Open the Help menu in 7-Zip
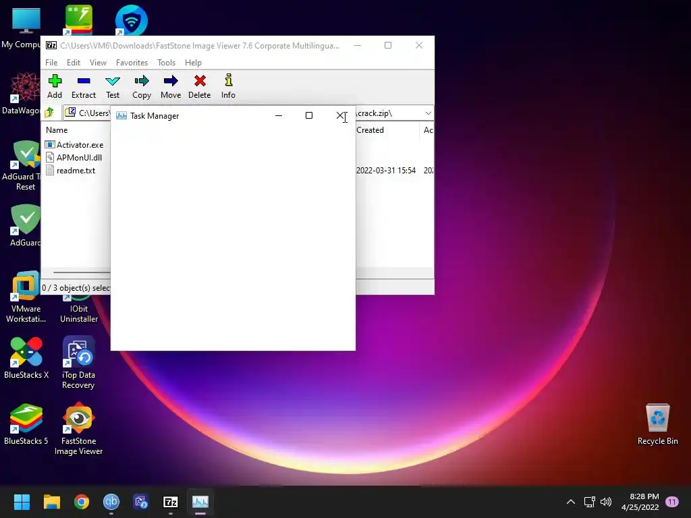Image resolution: width=691 pixels, height=518 pixels. point(193,63)
